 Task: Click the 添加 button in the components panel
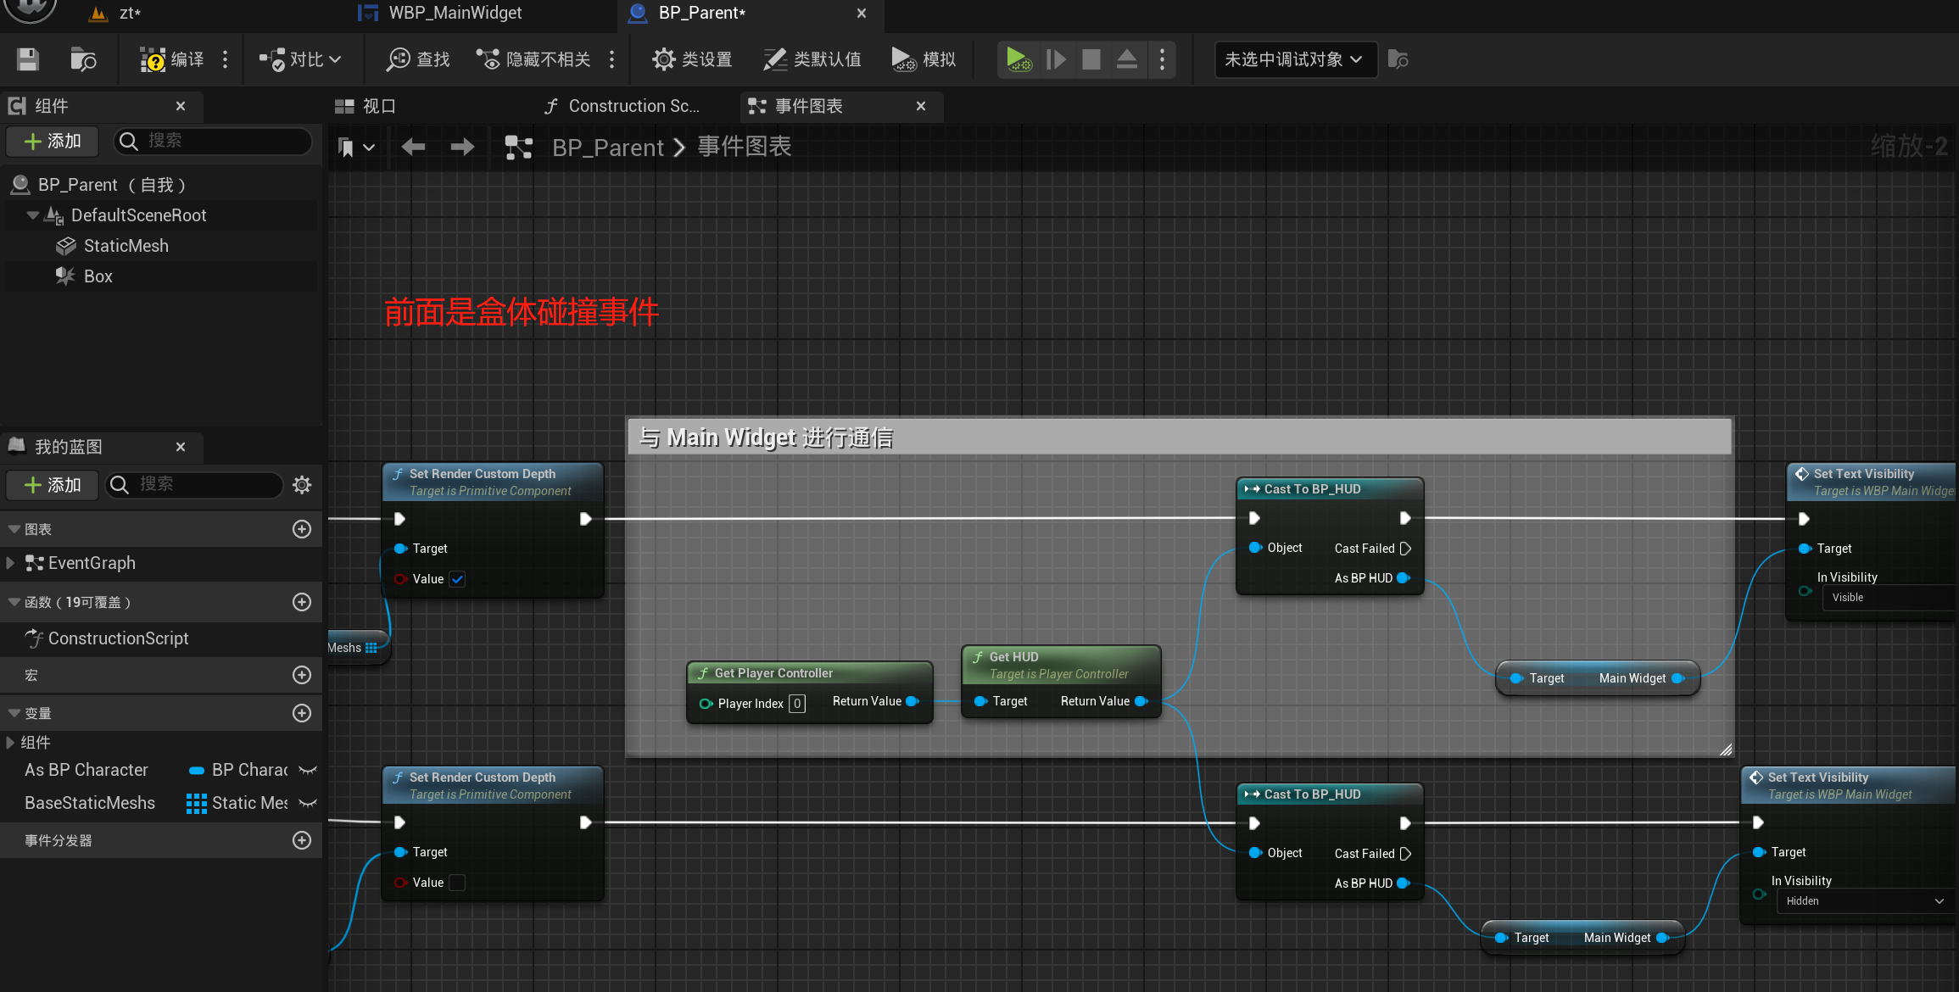click(52, 141)
